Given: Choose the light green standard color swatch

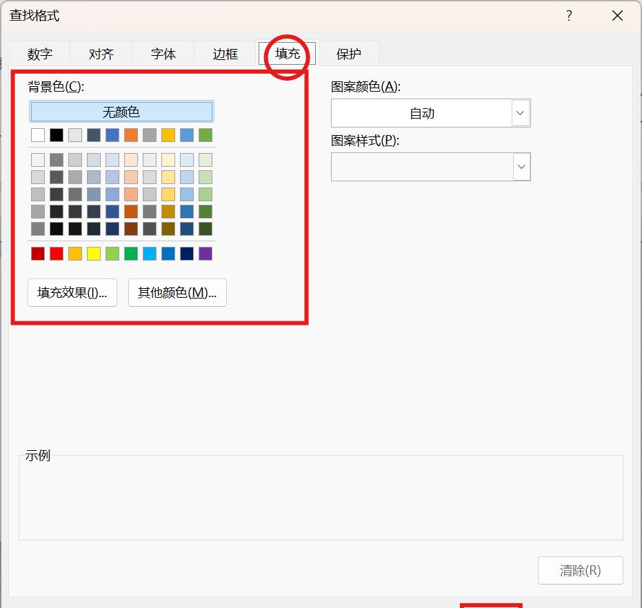Looking at the screenshot, I should 112,254.
